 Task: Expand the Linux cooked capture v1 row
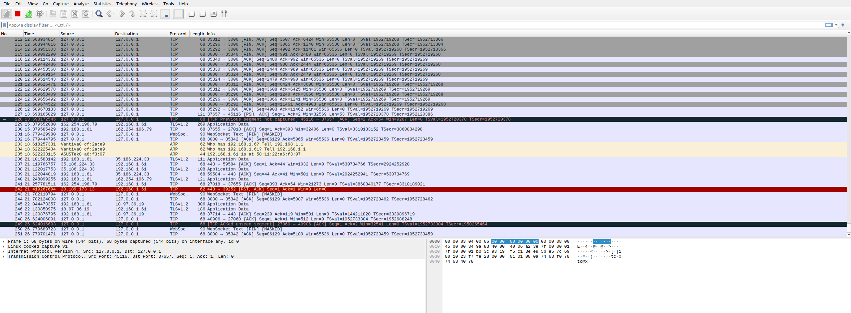pos(4,246)
